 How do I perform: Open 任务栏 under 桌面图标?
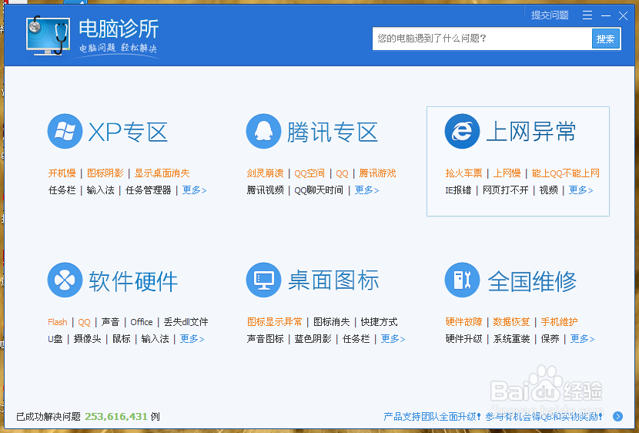coord(356,339)
